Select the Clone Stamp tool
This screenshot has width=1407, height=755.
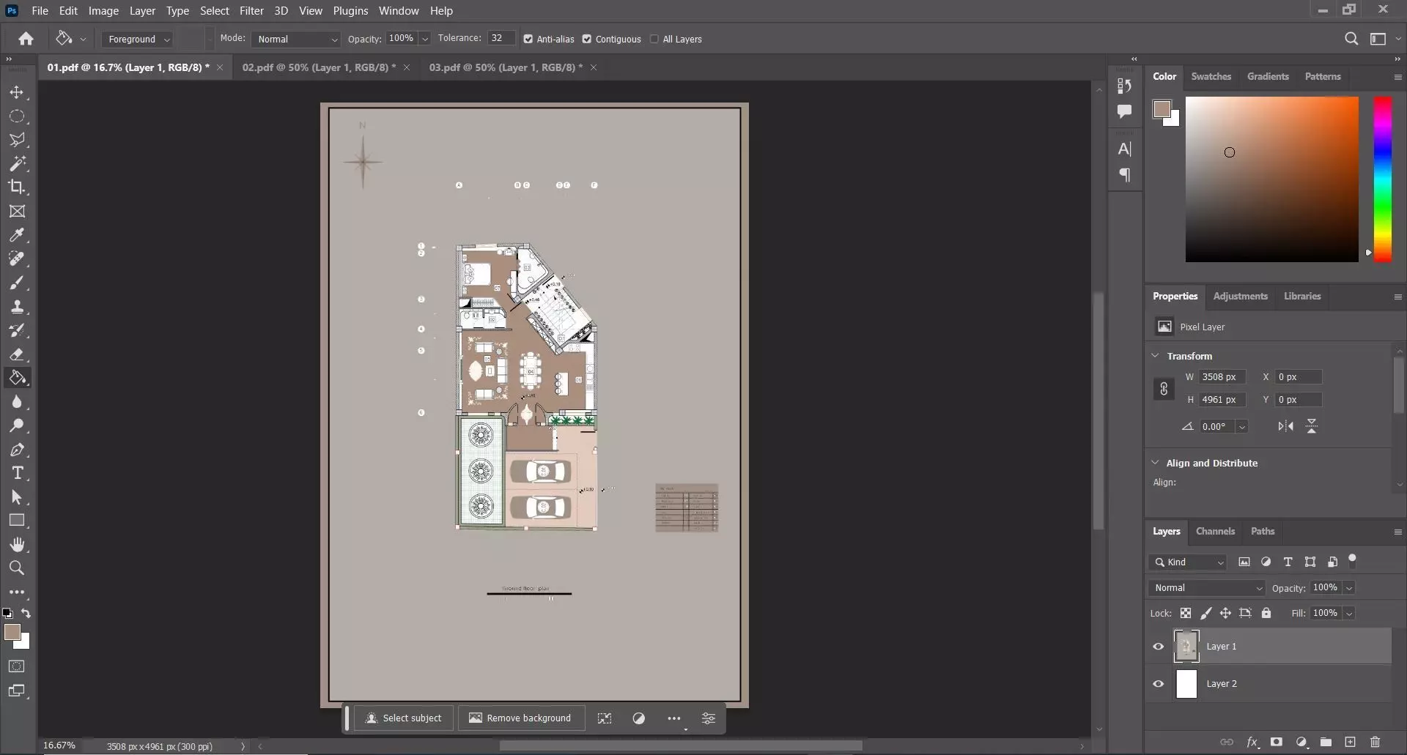click(x=17, y=307)
